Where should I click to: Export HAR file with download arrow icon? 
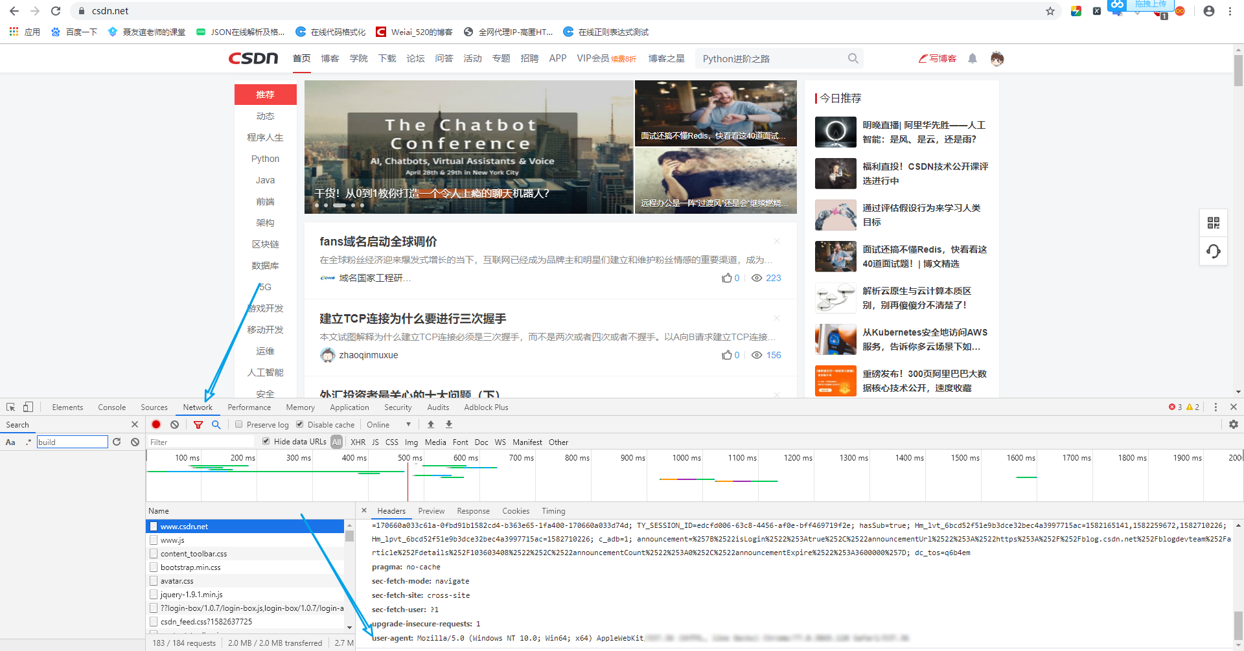click(x=449, y=424)
